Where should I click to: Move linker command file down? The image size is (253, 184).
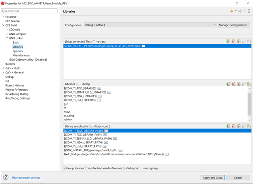(x=248, y=41)
